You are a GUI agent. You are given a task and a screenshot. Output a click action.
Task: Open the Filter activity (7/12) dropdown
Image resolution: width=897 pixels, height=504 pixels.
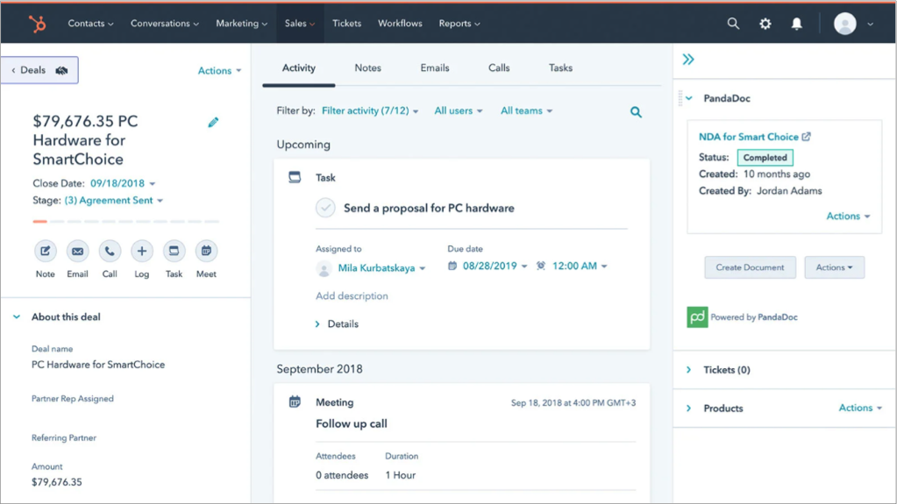(369, 111)
